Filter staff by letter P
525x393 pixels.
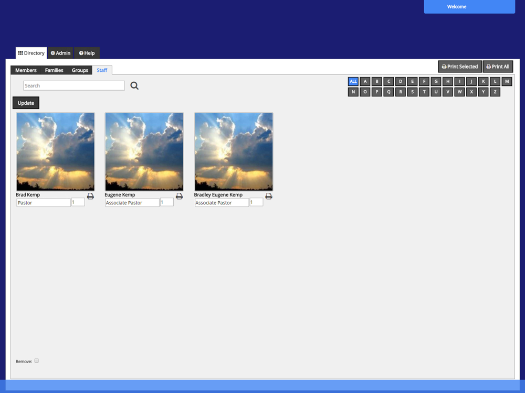pos(376,92)
